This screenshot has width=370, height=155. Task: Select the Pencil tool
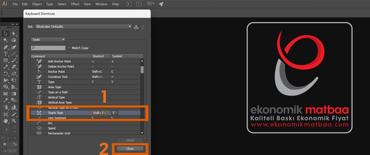(x=6, y=67)
